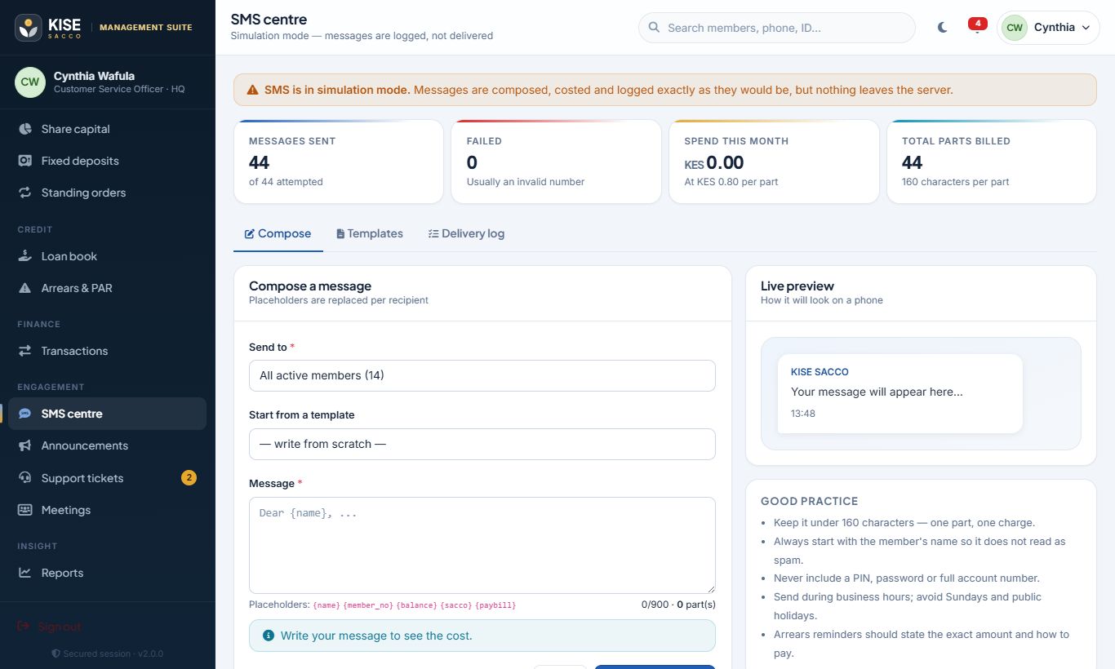Click the Spend This Month card

(x=774, y=162)
